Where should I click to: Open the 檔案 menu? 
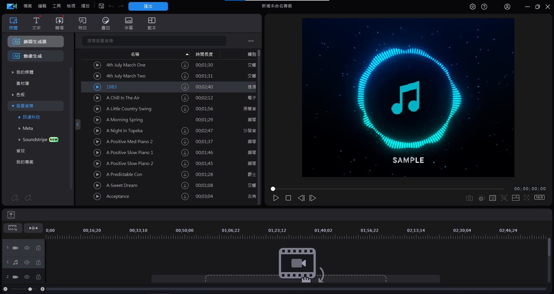(x=28, y=6)
